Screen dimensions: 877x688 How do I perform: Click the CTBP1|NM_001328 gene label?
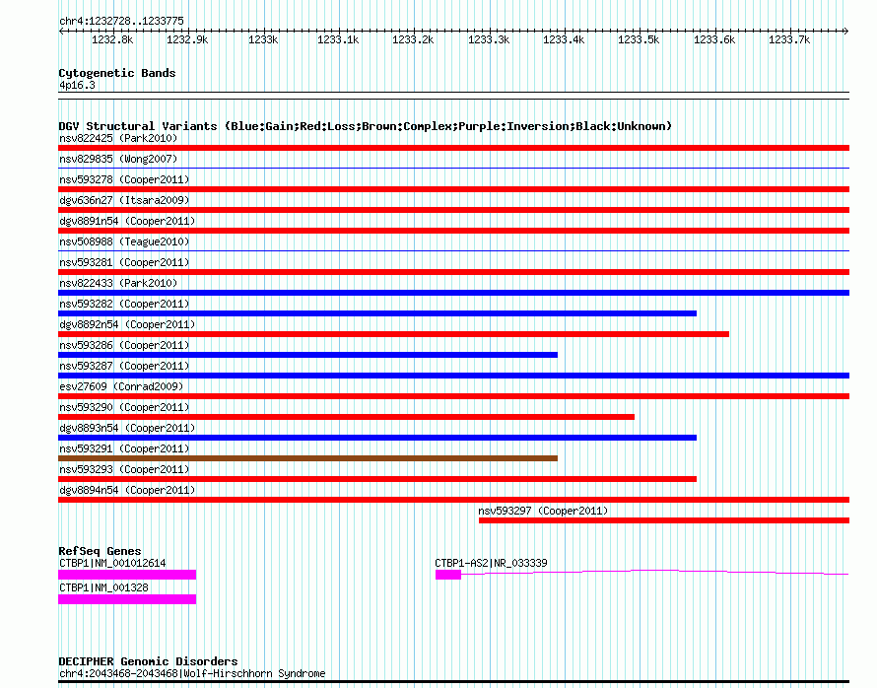(103, 587)
